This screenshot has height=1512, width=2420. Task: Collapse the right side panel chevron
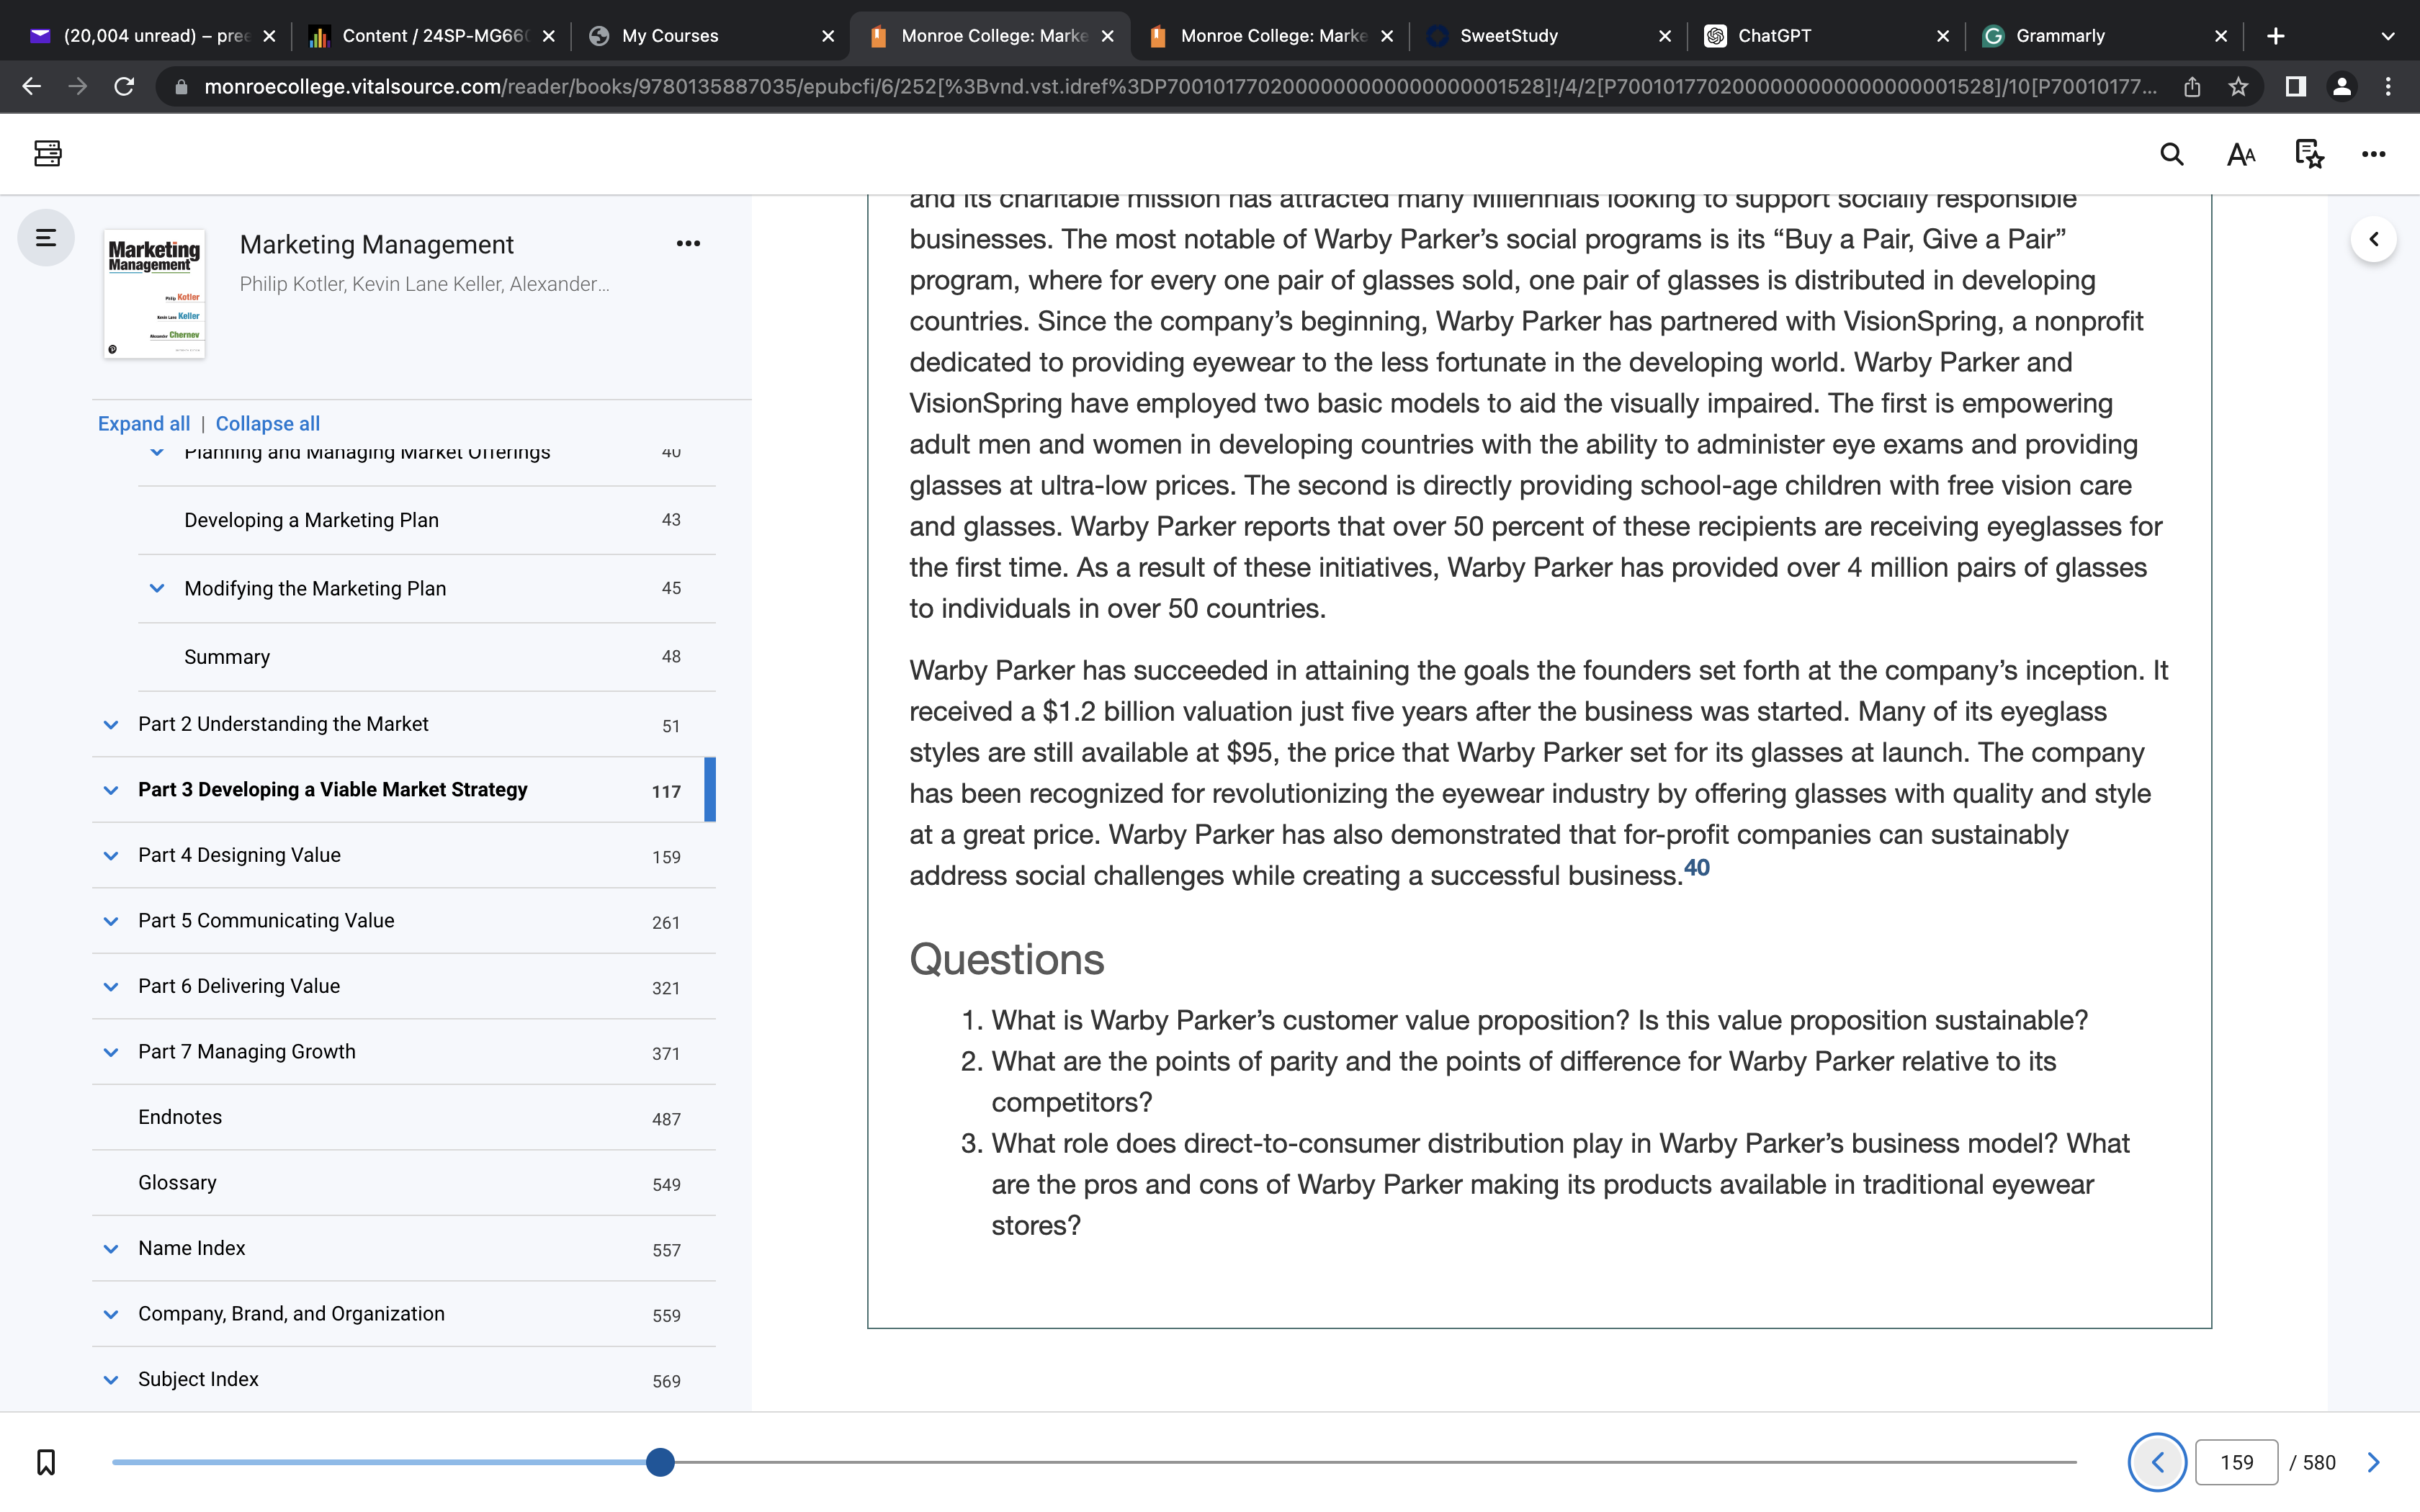(2373, 239)
